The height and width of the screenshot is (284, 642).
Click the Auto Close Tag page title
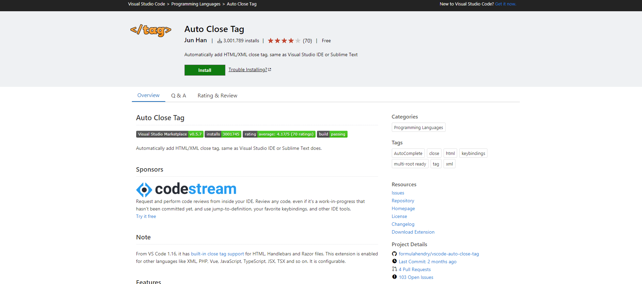pyautogui.click(x=214, y=29)
